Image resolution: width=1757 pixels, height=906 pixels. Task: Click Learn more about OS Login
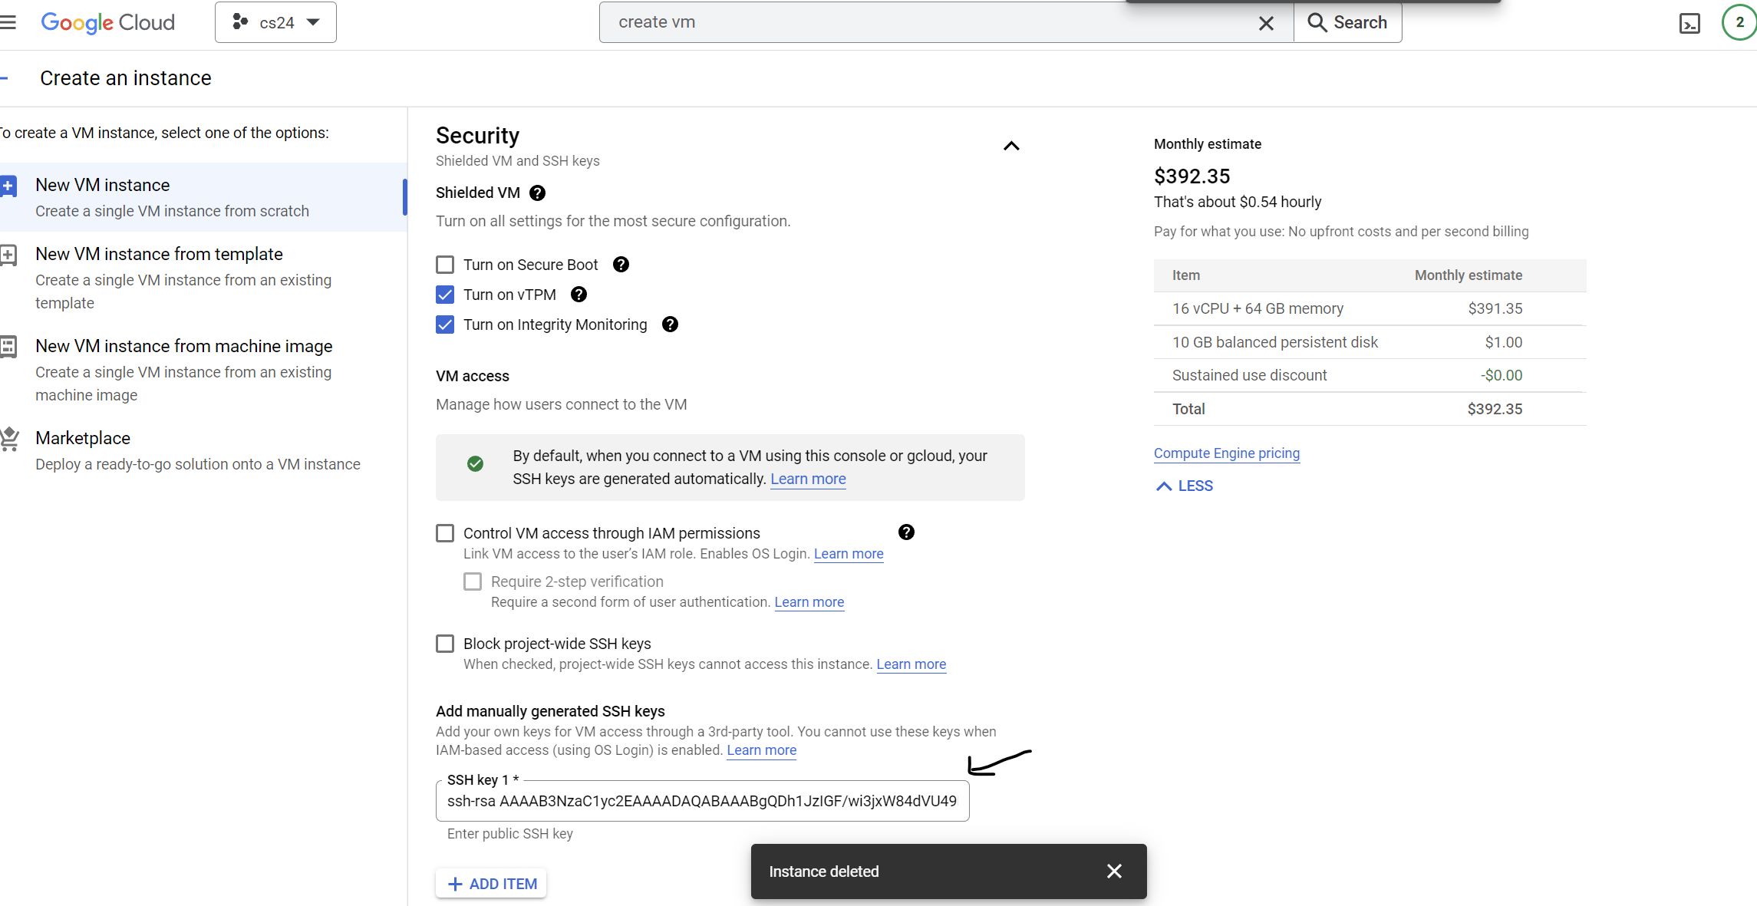pos(849,554)
